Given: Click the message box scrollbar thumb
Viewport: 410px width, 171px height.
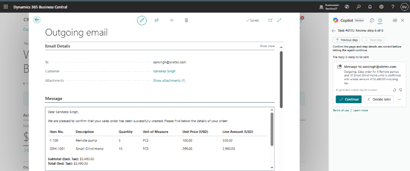Looking at the screenshot, I should (272, 129).
